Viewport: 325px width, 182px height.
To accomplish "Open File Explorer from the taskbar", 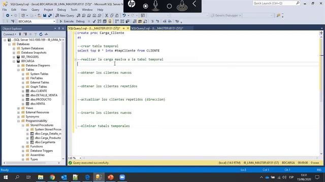I will [41, 177].
